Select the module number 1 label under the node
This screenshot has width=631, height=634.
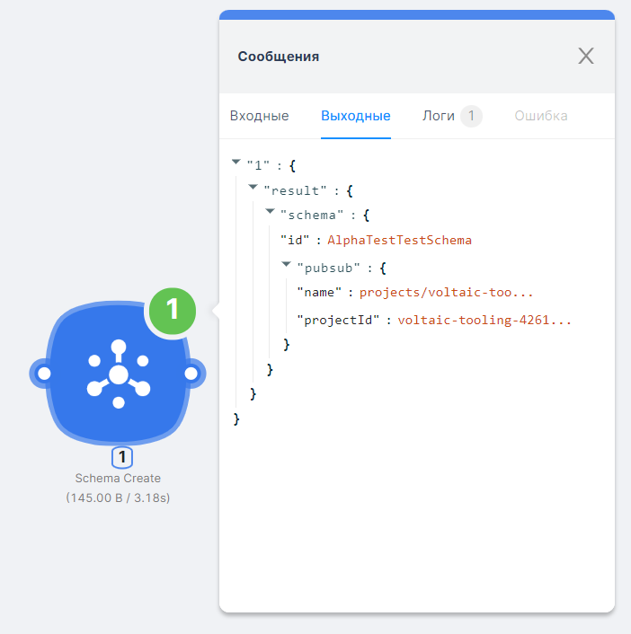tap(118, 457)
